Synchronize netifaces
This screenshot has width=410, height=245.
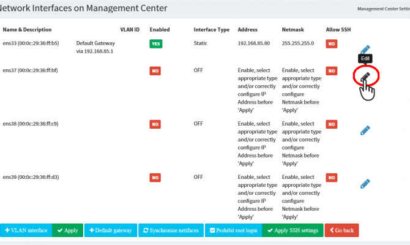(171, 230)
